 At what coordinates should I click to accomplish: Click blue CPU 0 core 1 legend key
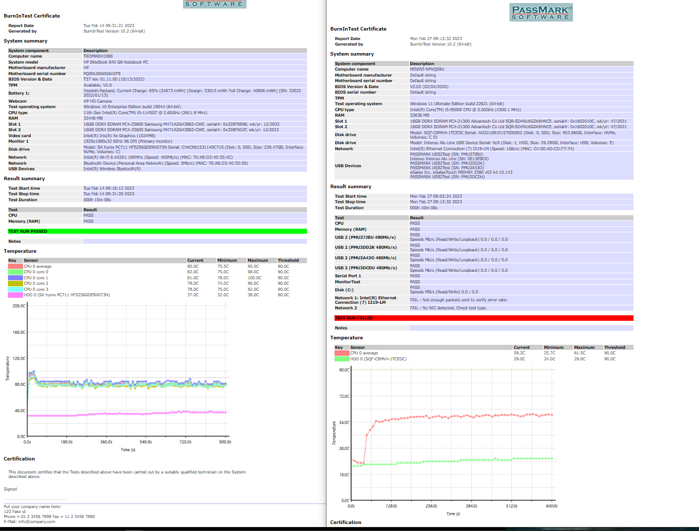(15, 278)
